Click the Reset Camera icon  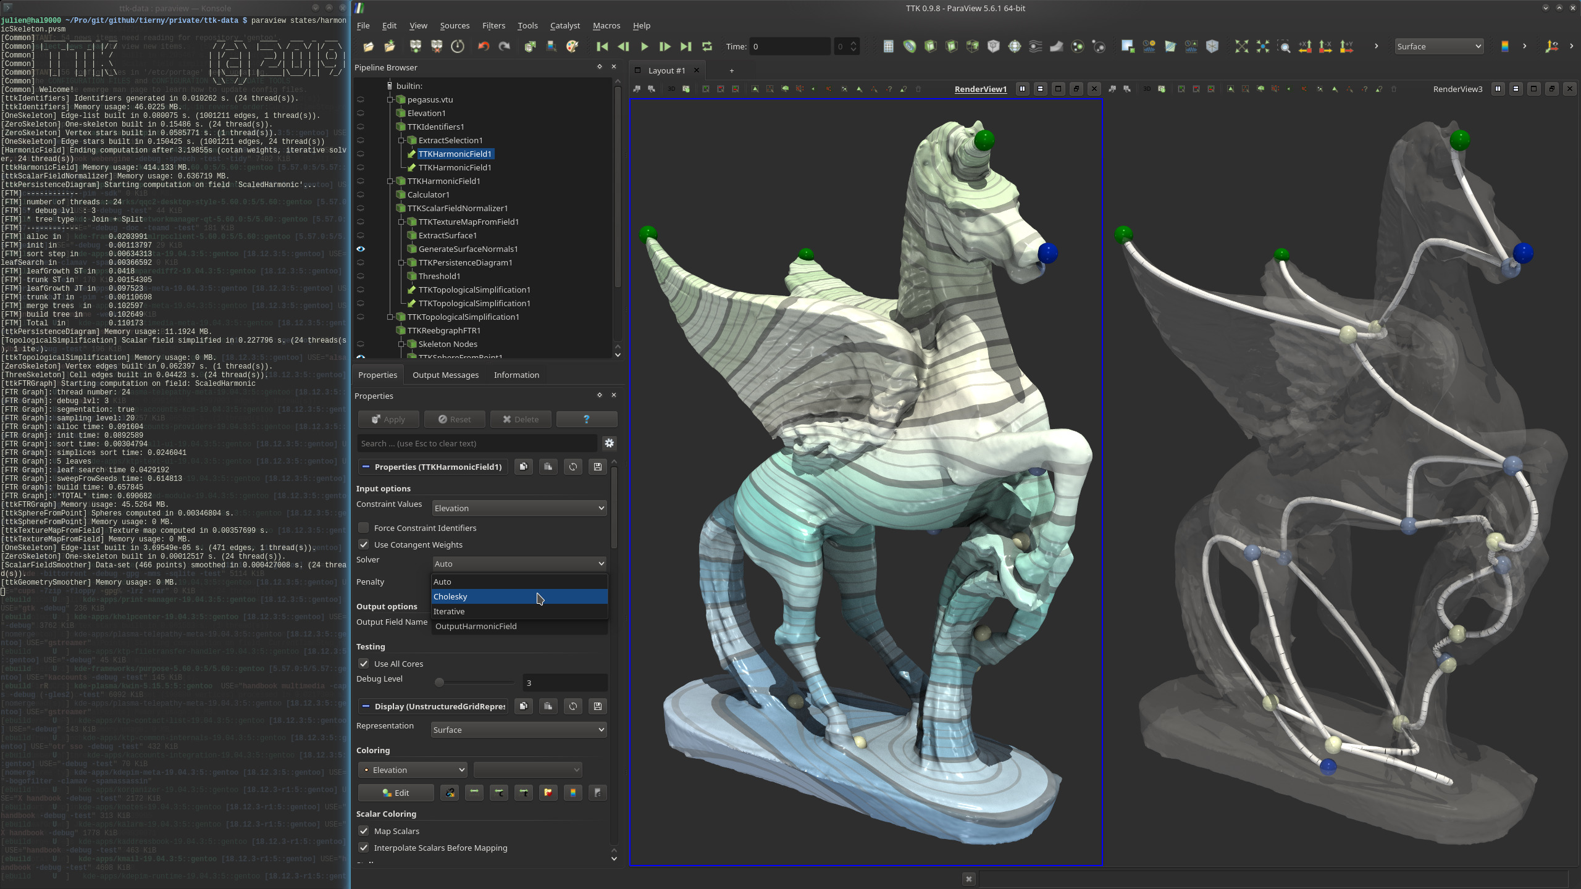(1242, 46)
